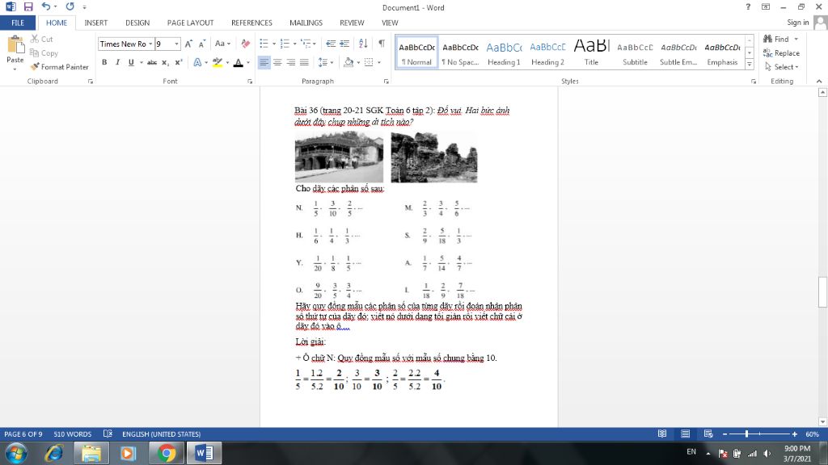Toggle Underline formatting

tap(131, 62)
